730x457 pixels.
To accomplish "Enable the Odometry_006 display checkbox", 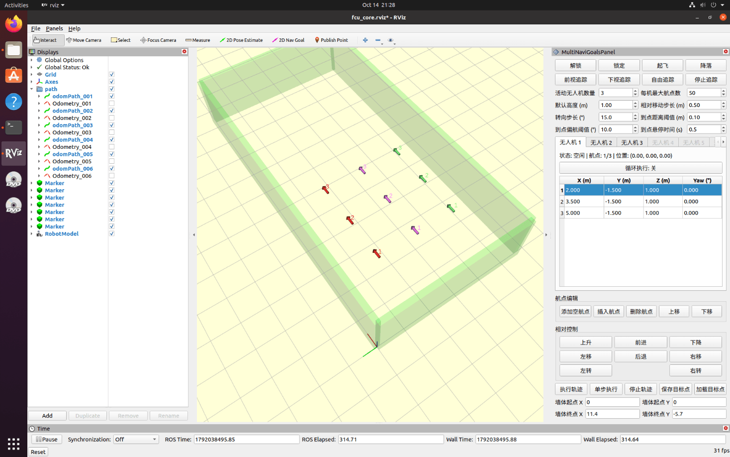I will [x=111, y=176].
